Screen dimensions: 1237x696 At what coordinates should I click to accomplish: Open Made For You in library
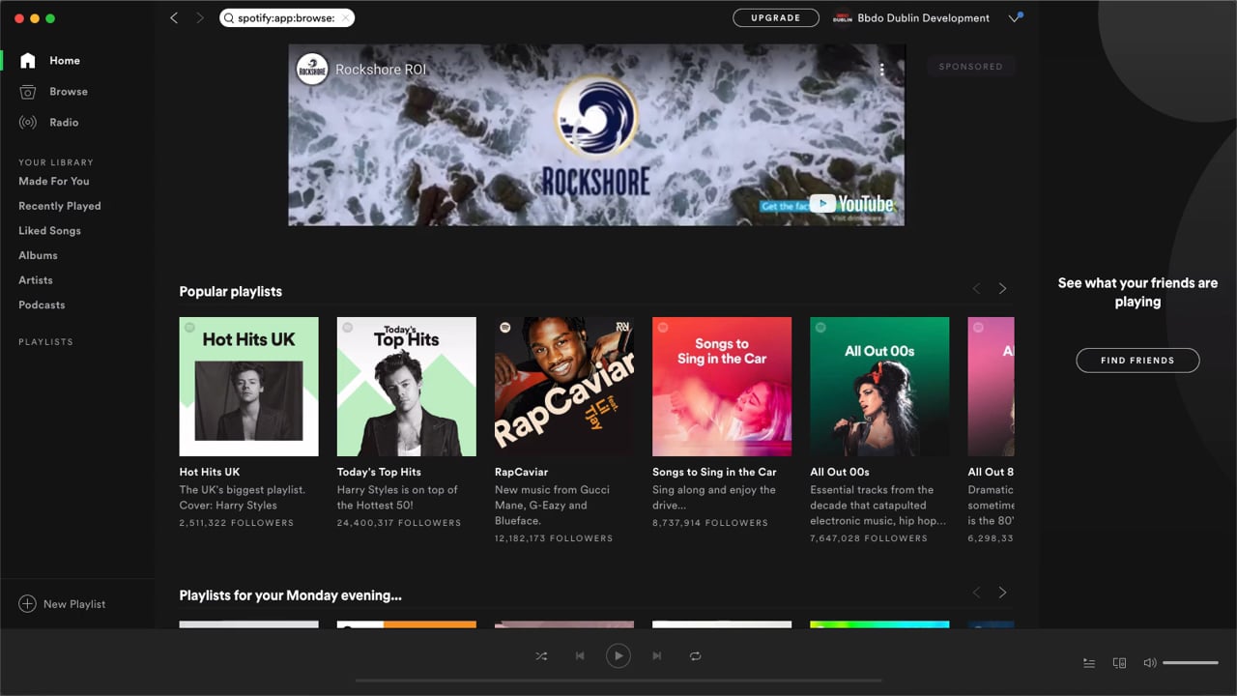click(x=54, y=181)
